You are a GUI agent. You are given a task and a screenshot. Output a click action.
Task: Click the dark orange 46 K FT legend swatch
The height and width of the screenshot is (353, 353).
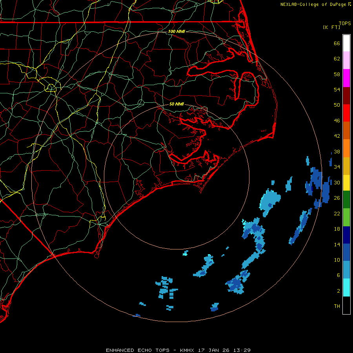tap(346, 131)
